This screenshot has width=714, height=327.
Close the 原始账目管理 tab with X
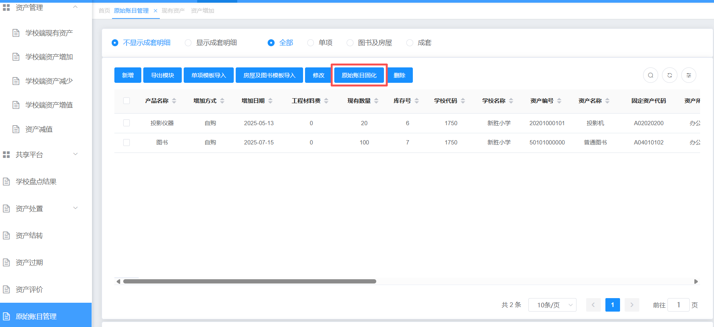pyautogui.click(x=156, y=11)
